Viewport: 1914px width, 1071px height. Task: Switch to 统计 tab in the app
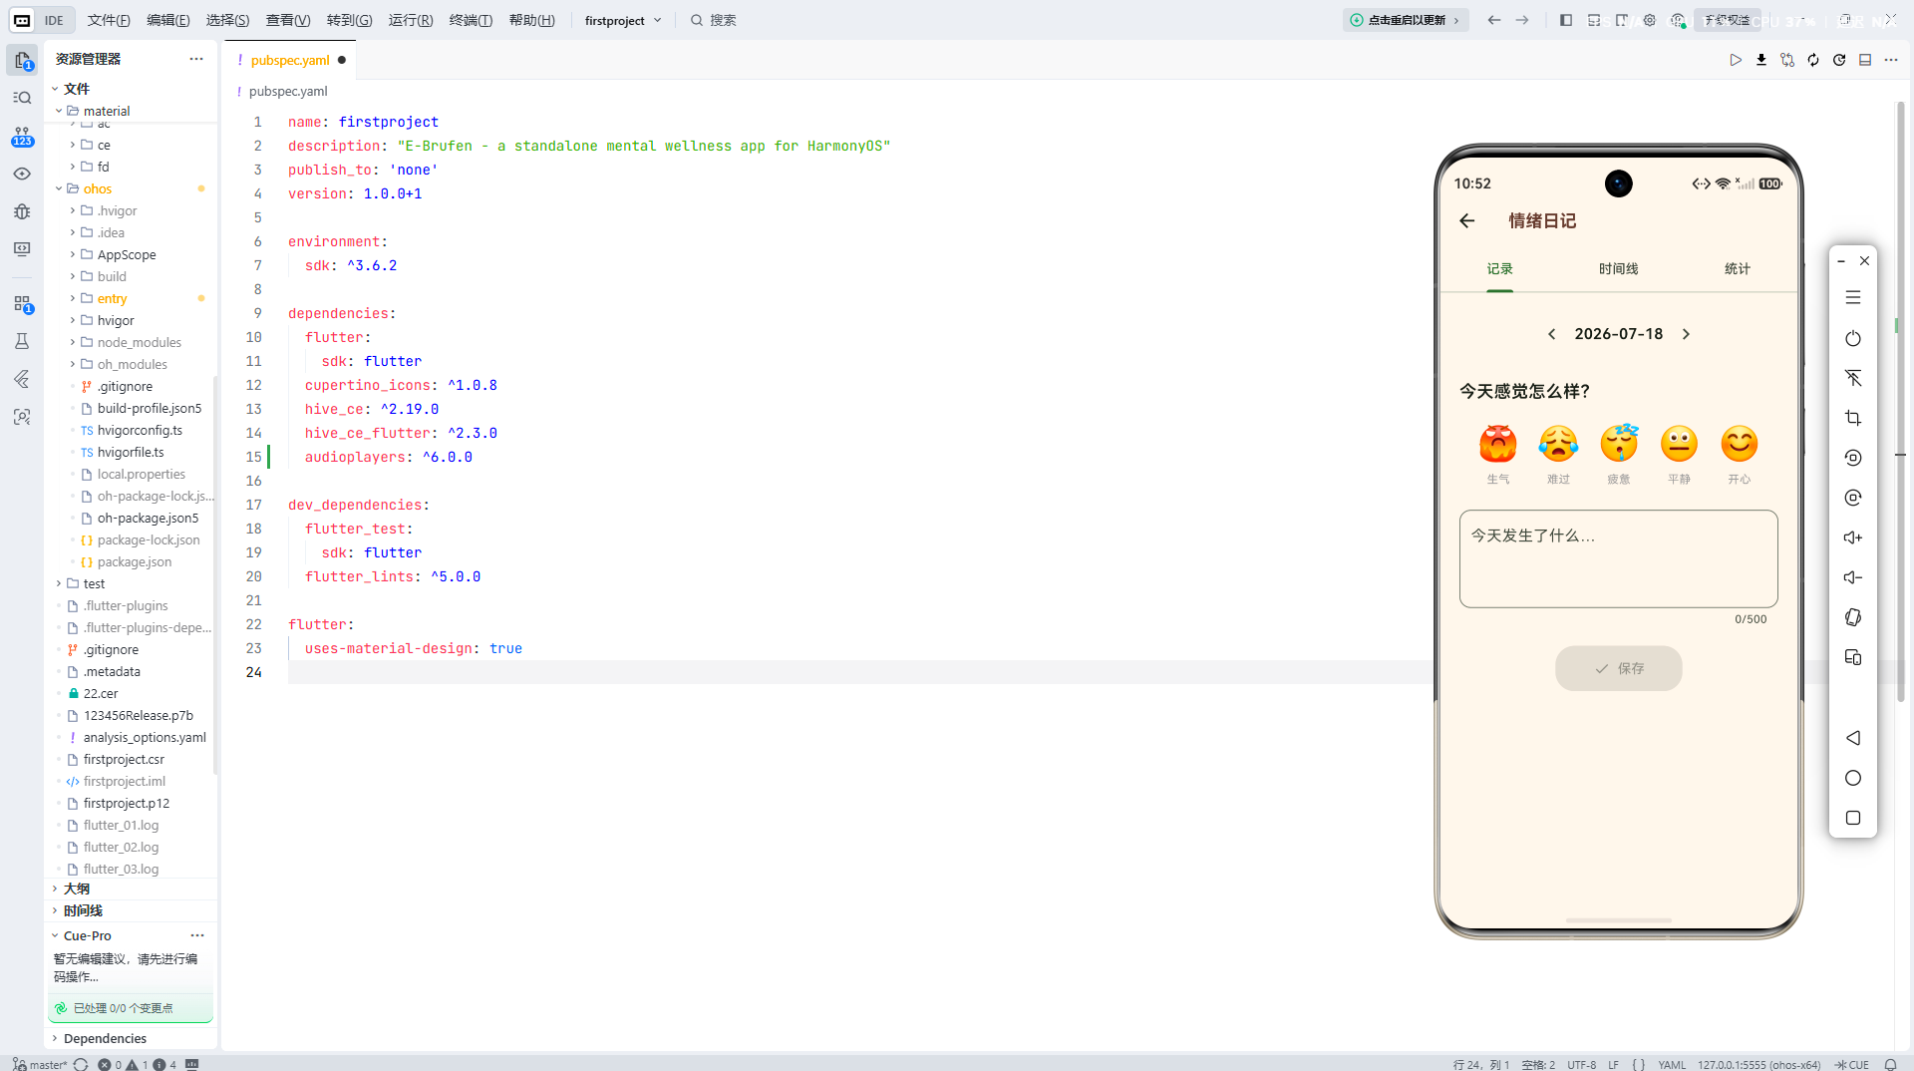[x=1738, y=268]
